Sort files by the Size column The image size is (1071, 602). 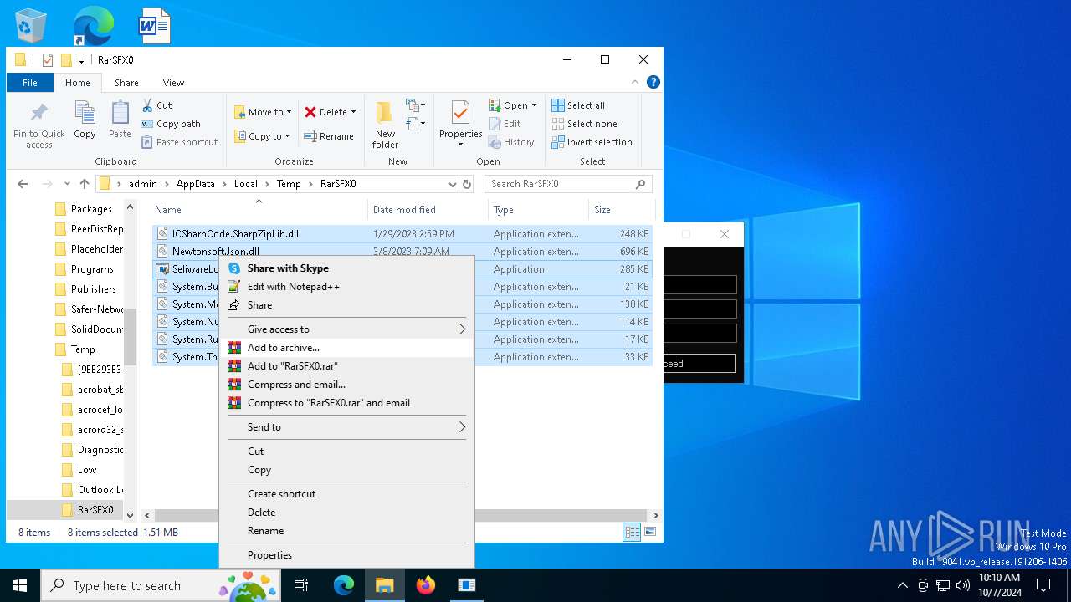(x=621, y=210)
